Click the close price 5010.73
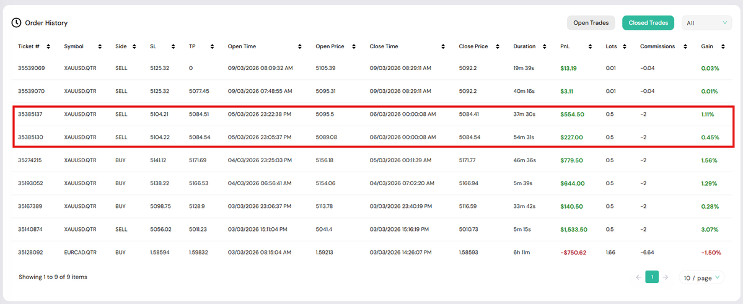The image size is (743, 304). [468, 229]
